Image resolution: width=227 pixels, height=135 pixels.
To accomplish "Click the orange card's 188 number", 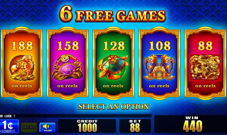I will point(22,46).
